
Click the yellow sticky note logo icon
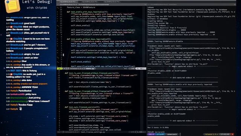point(12,6)
